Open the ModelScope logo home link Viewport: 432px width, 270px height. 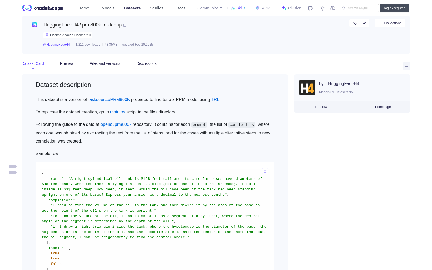[x=42, y=8]
